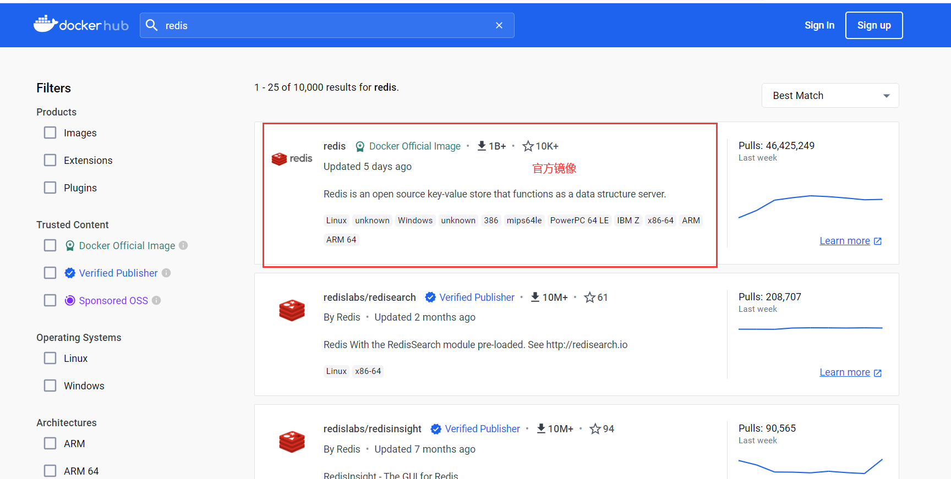Click the Sign up button
951x479 pixels.
pos(874,25)
